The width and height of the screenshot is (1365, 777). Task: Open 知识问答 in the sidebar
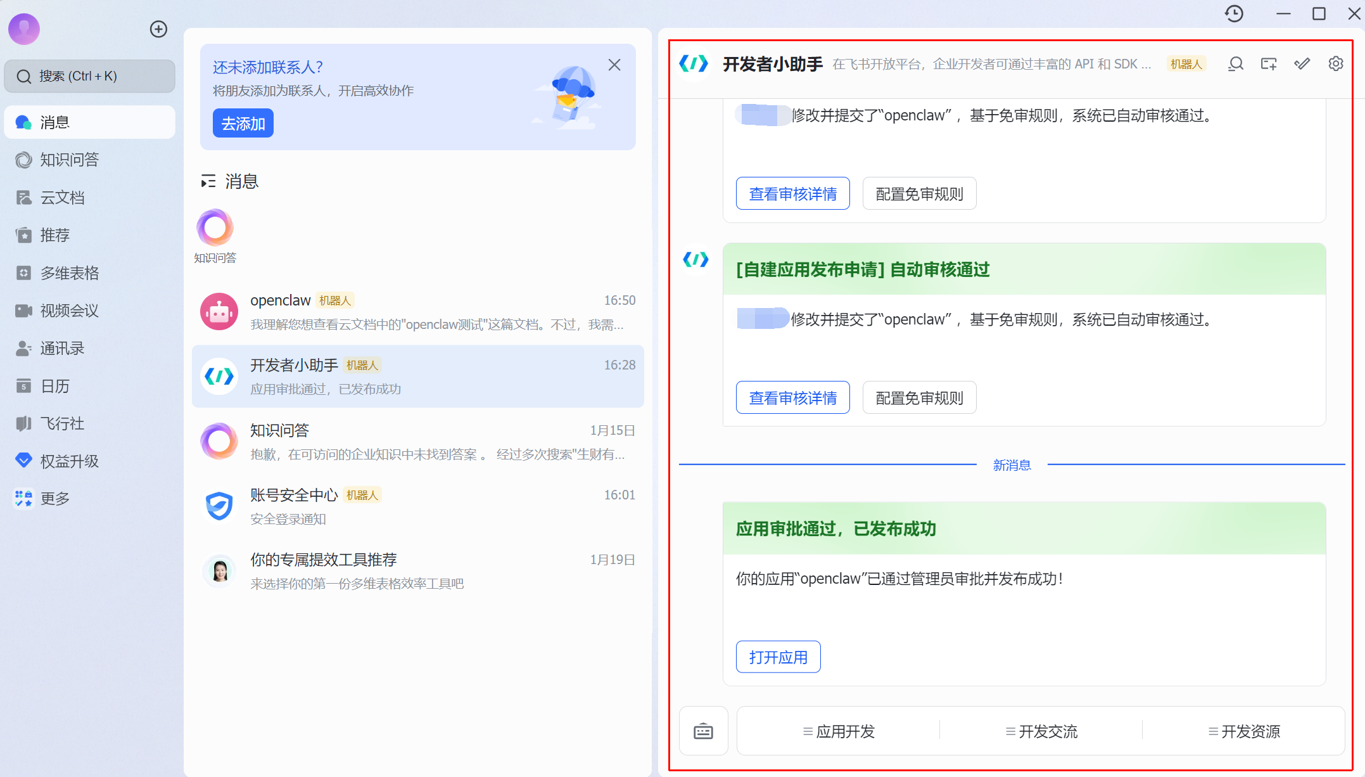(89, 160)
